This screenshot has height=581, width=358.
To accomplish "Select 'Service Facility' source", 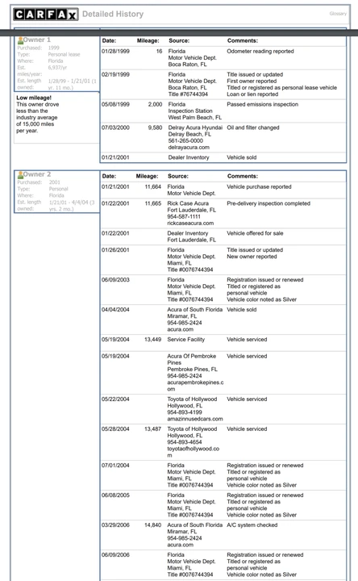I will point(185,340).
